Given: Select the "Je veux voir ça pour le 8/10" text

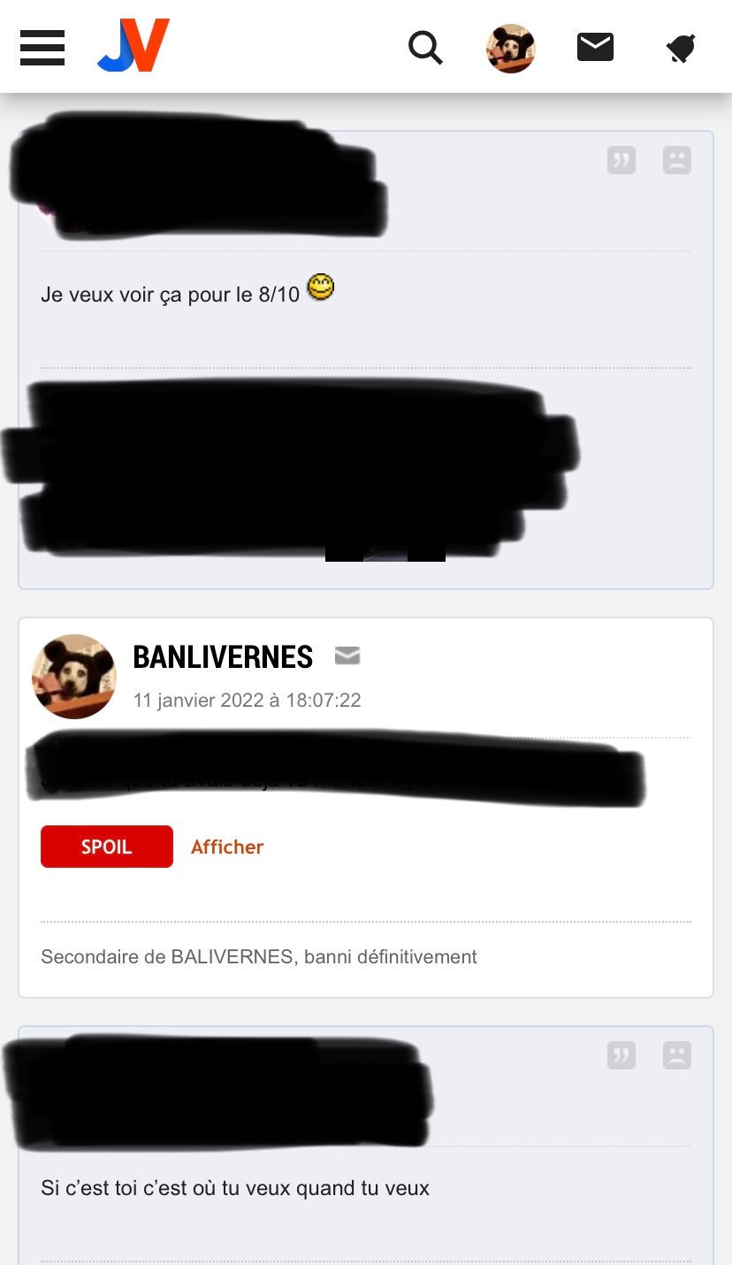Looking at the screenshot, I should point(171,295).
